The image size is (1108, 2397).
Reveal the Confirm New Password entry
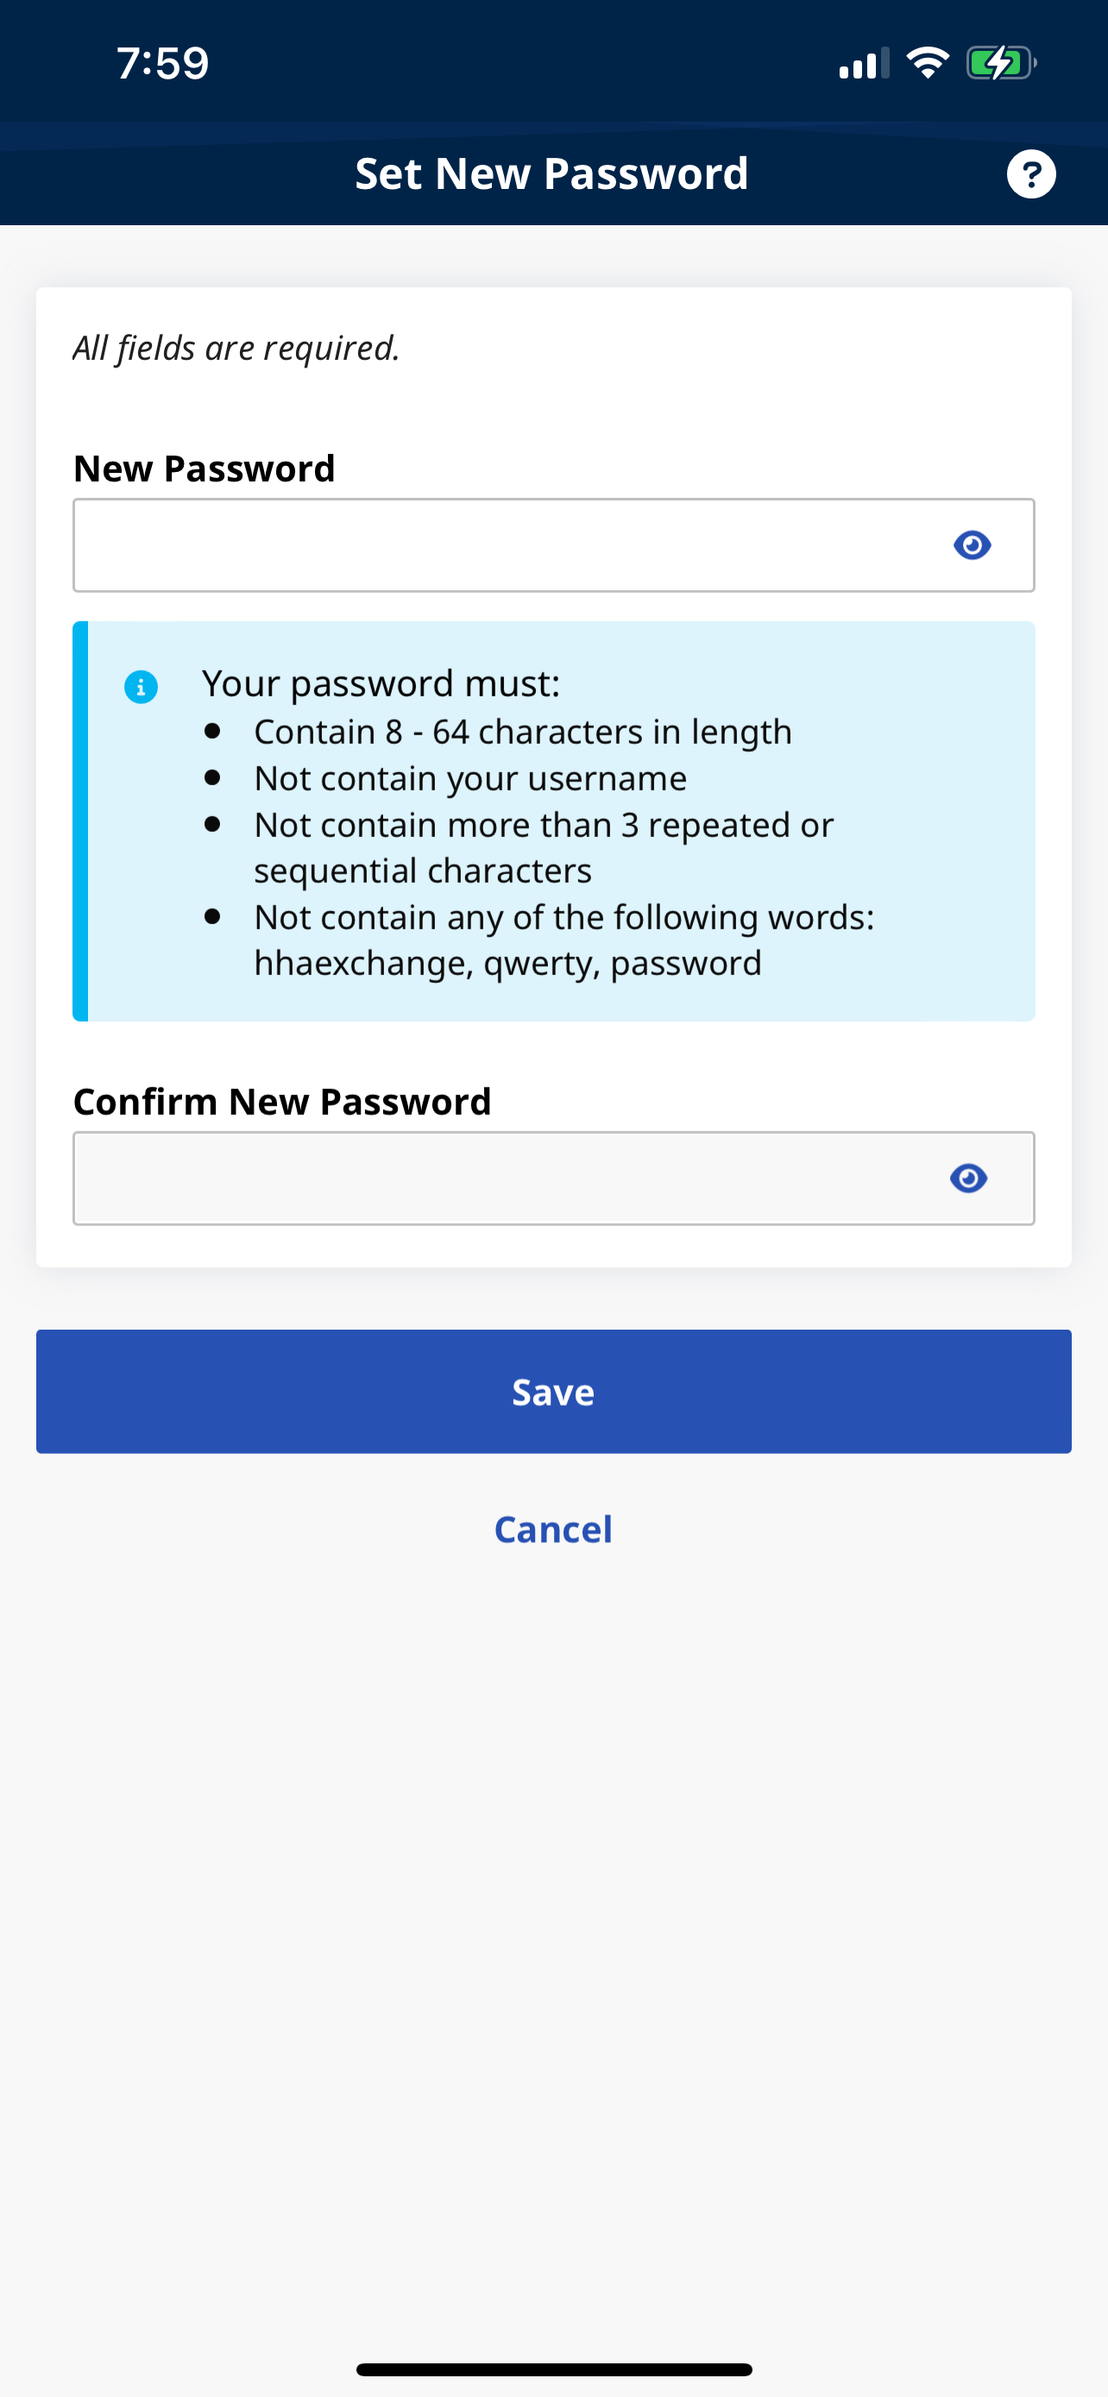click(x=968, y=1178)
